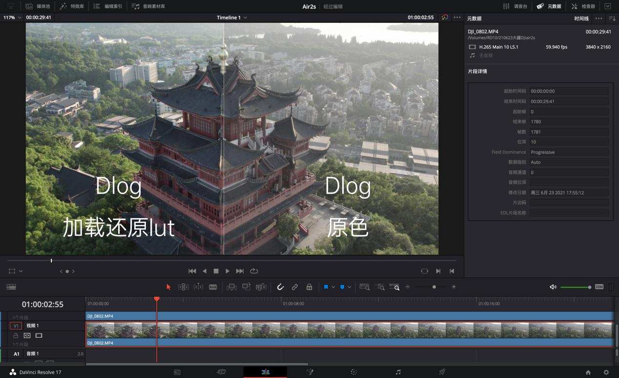
Task: Select the Trim Edit mode tool
Action: click(x=183, y=287)
